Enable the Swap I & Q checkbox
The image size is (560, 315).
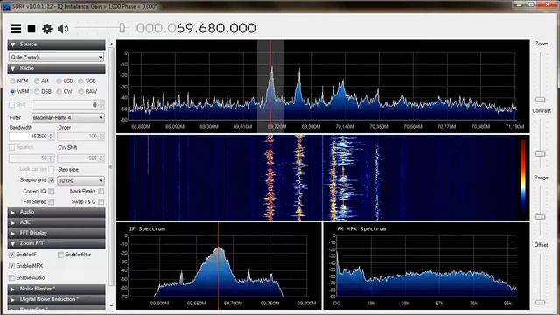(x=101, y=202)
